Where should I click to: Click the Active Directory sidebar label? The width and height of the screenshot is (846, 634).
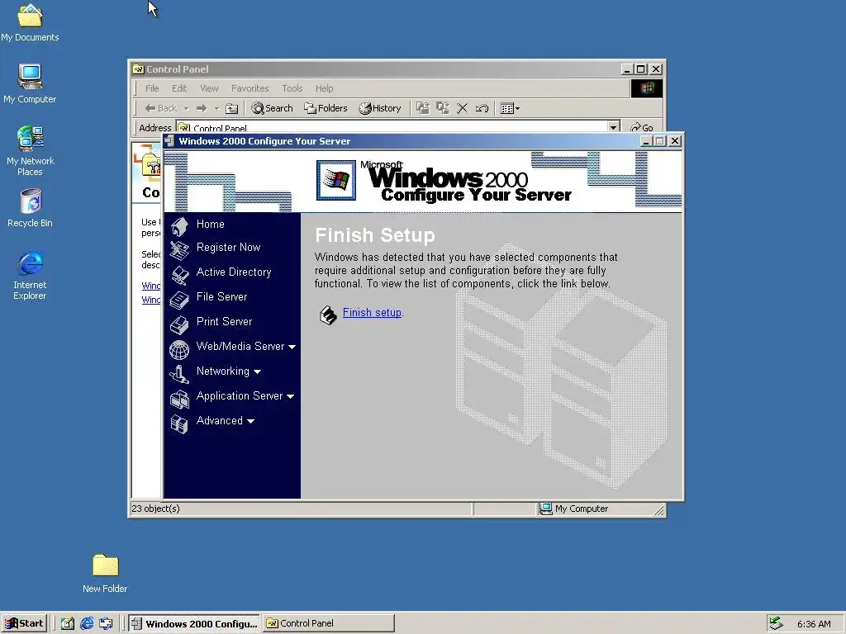tap(234, 272)
